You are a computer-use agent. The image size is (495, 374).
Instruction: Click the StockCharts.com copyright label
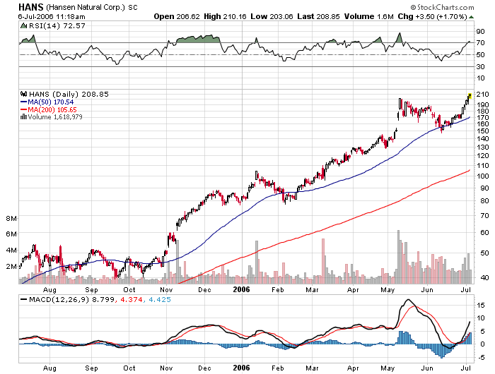pyautogui.click(x=442, y=7)
